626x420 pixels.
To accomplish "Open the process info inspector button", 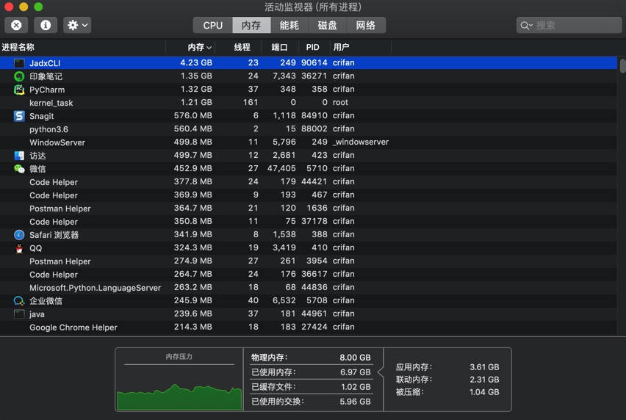I will point(46,25).
